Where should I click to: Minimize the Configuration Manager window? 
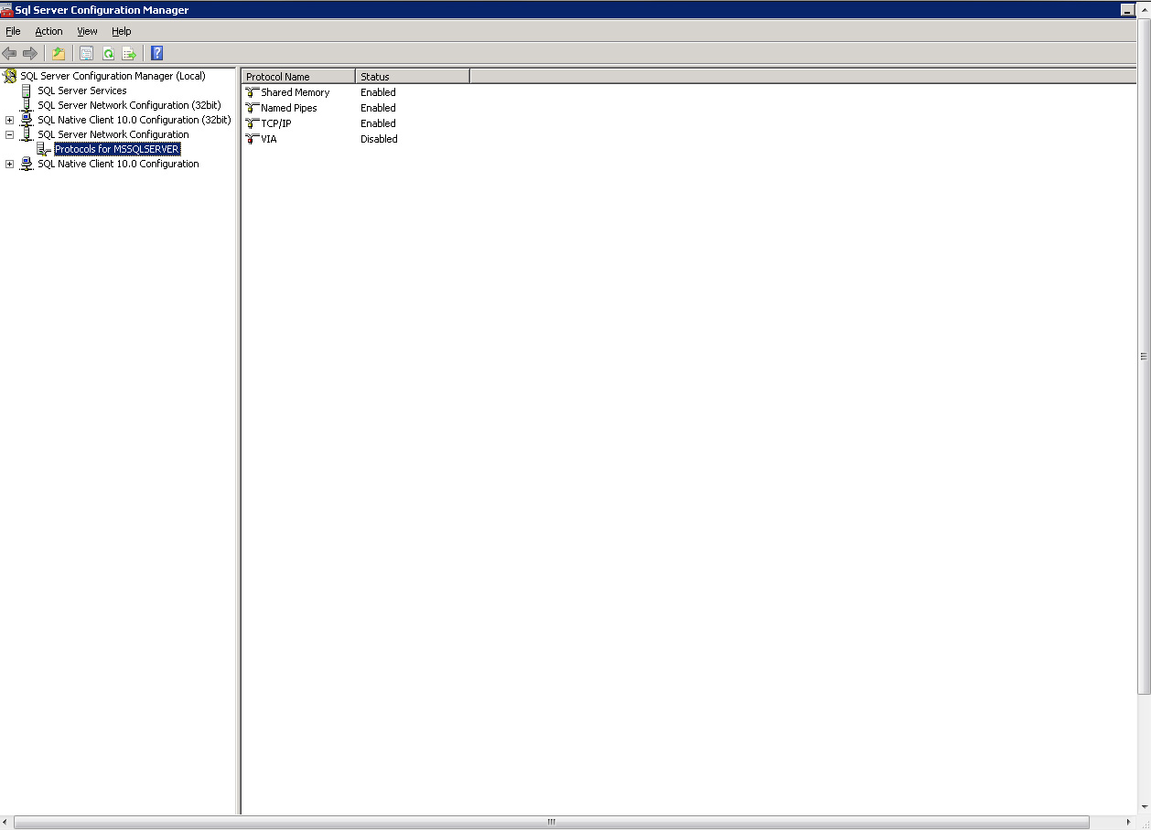pos(1128,10)
